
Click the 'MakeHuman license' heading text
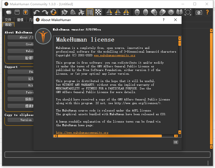click(x=85, y=40)
